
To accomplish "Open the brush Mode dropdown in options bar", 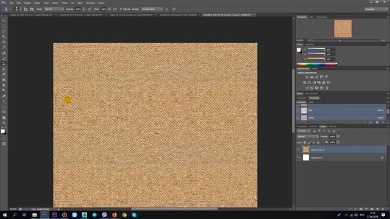I will click(54, 9).
